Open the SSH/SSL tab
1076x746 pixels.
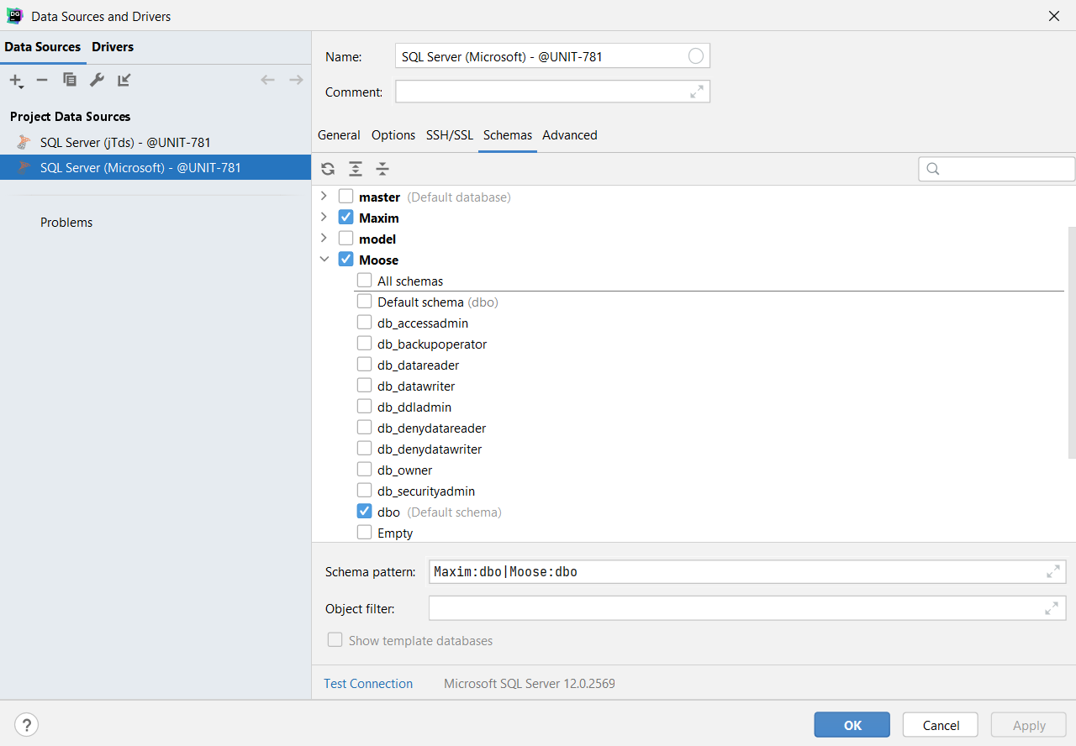(x=450, y=135)
